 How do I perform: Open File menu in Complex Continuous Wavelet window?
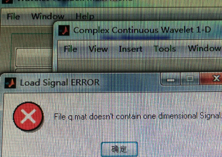point(71,49)
